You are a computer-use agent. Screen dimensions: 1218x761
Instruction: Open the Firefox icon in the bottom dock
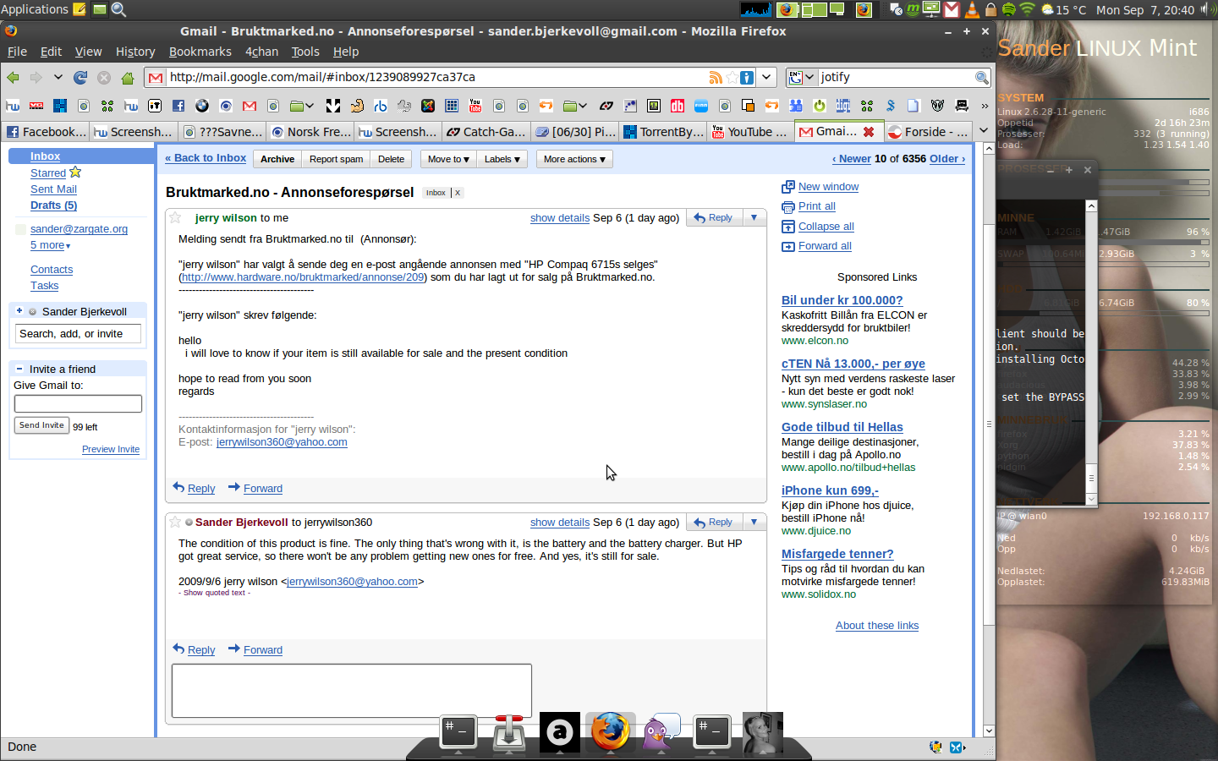click(x=610, y=732)
